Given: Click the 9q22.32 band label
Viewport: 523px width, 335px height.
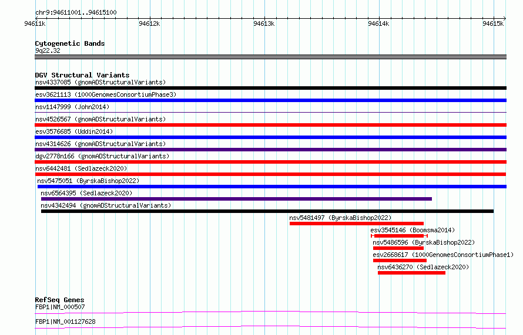Looking at the screenshot, I should 48,50.
